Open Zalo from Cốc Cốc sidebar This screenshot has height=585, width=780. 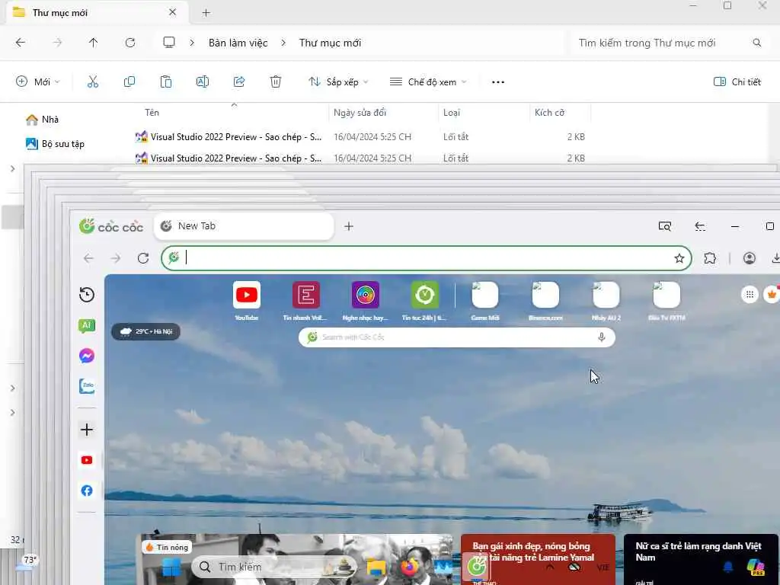click(x=87, y=385)
